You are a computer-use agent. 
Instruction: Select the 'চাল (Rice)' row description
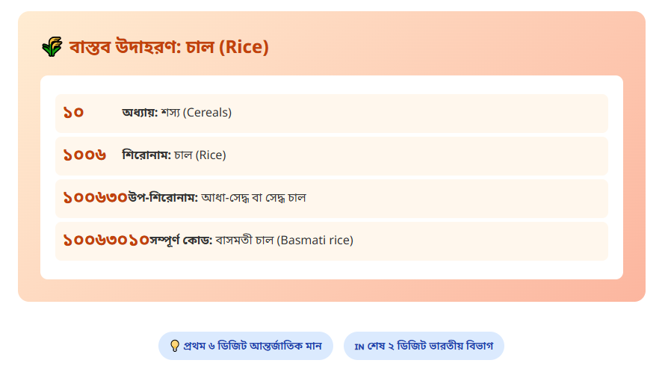199,155
